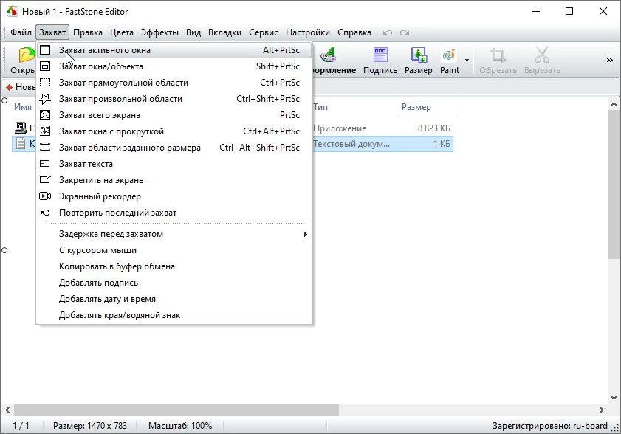The height and width of the screenshot is (434, 621).
Task: Click the Открыть folder toolbar icon
Action: (x=27, y=55)
